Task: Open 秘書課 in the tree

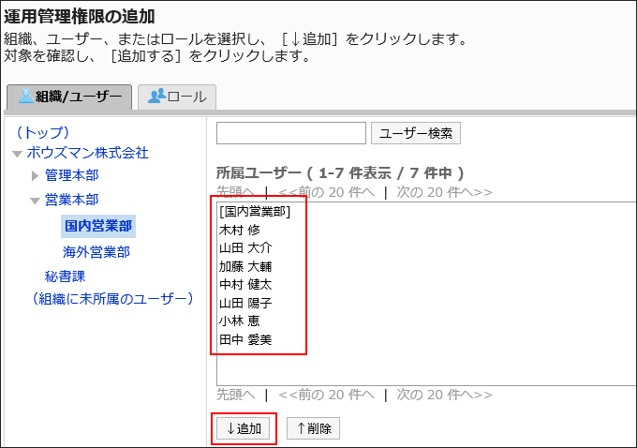Action: point(65,276)
